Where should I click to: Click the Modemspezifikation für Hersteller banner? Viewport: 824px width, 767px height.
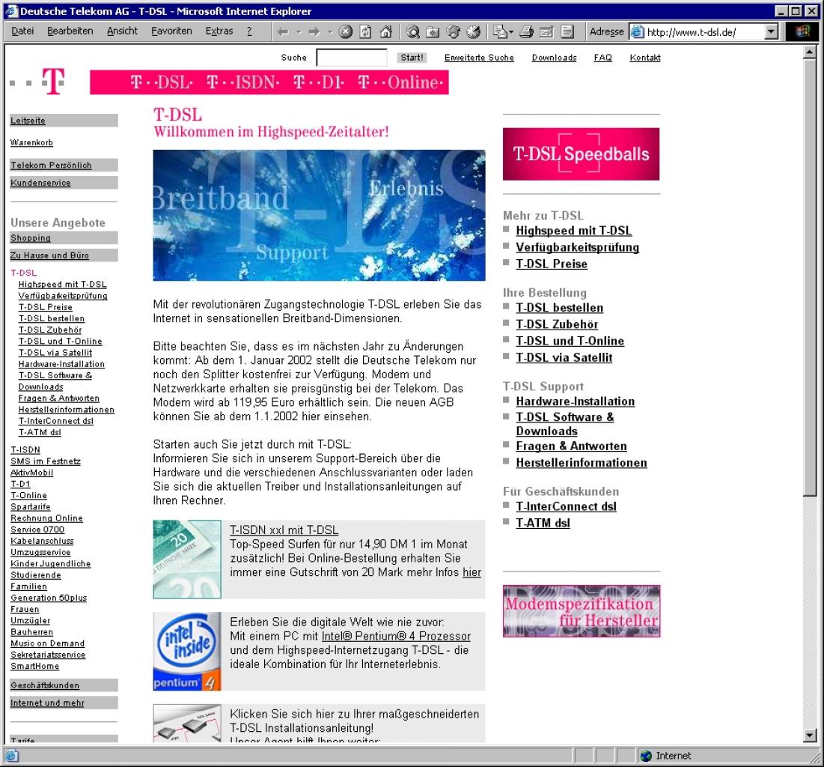(x=582, y=610)
